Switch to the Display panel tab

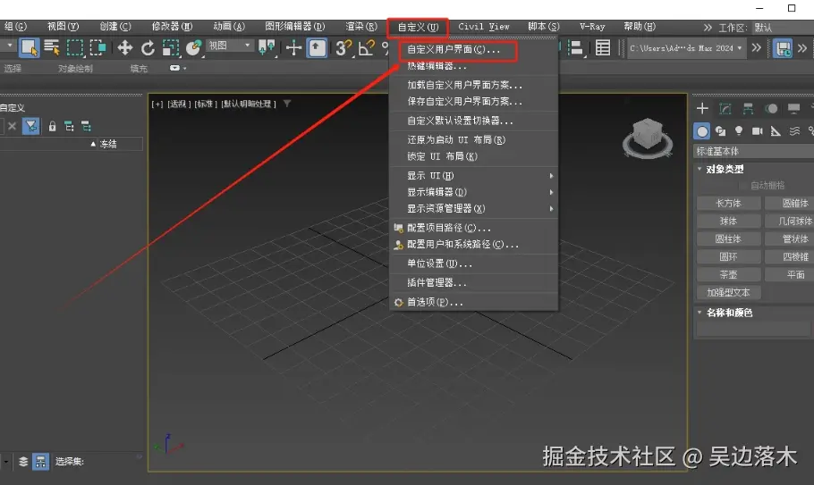click(x=793, y=108)
